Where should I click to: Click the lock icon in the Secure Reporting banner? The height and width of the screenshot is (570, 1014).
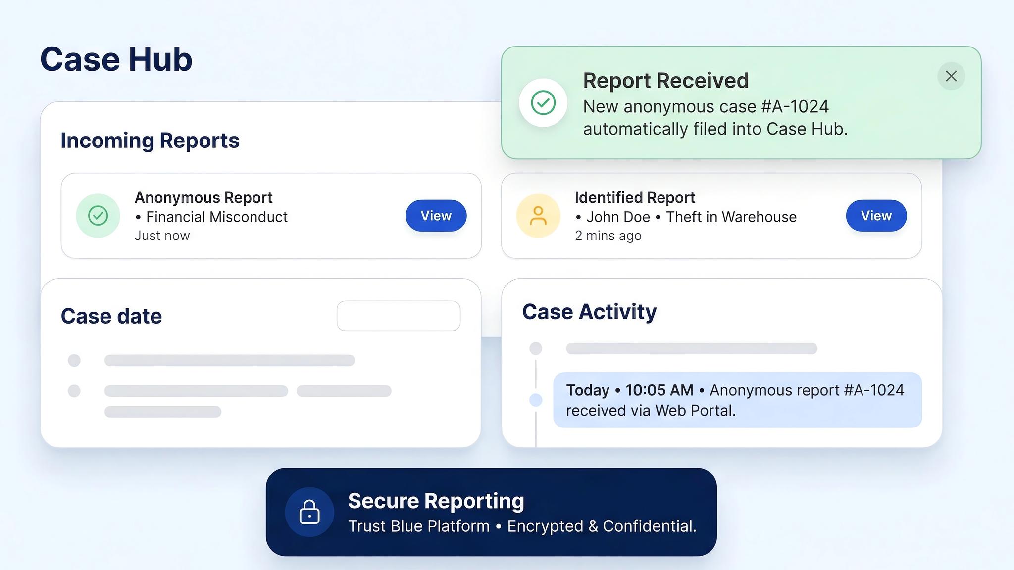point(309,512)
